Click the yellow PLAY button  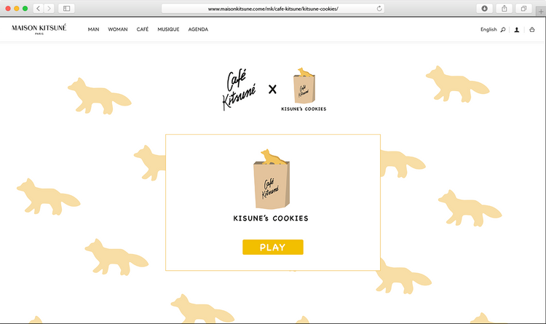(x=273, y=247)
